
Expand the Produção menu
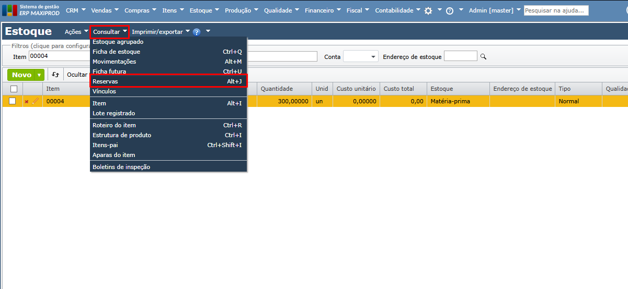[x=242, y=10]
